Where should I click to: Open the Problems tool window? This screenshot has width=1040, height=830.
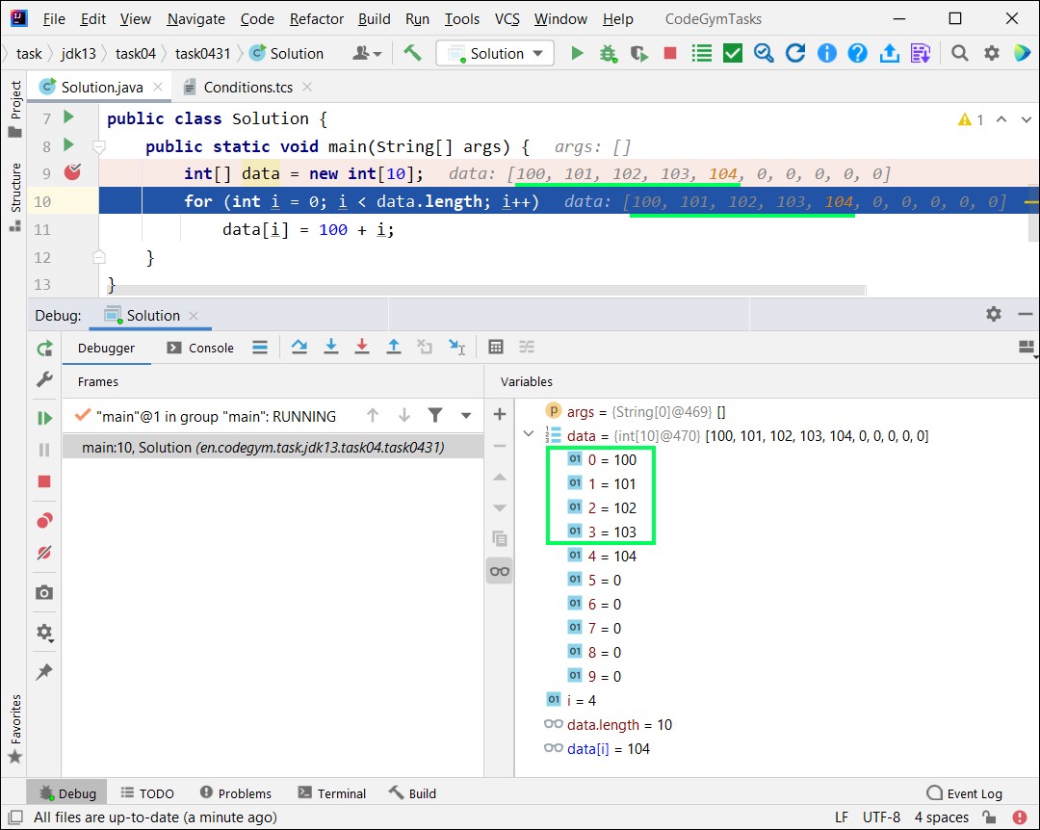tap(236, 792)
